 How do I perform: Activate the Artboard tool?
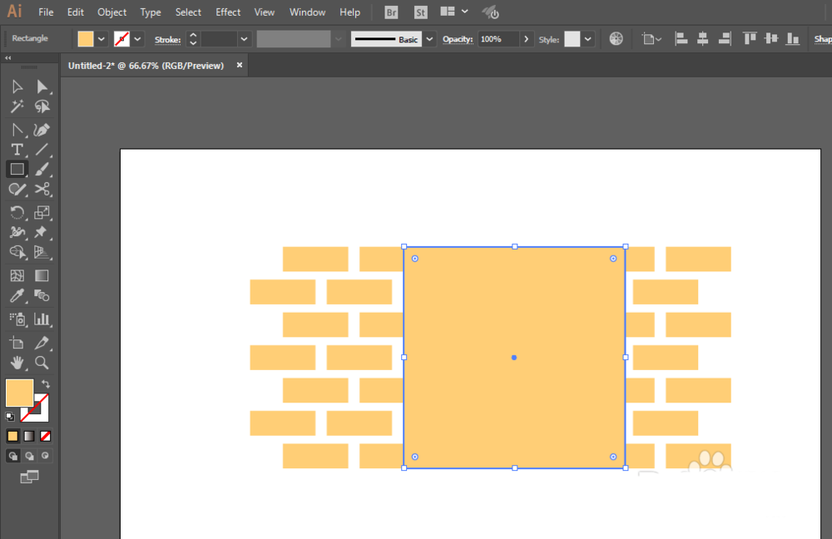17,343
